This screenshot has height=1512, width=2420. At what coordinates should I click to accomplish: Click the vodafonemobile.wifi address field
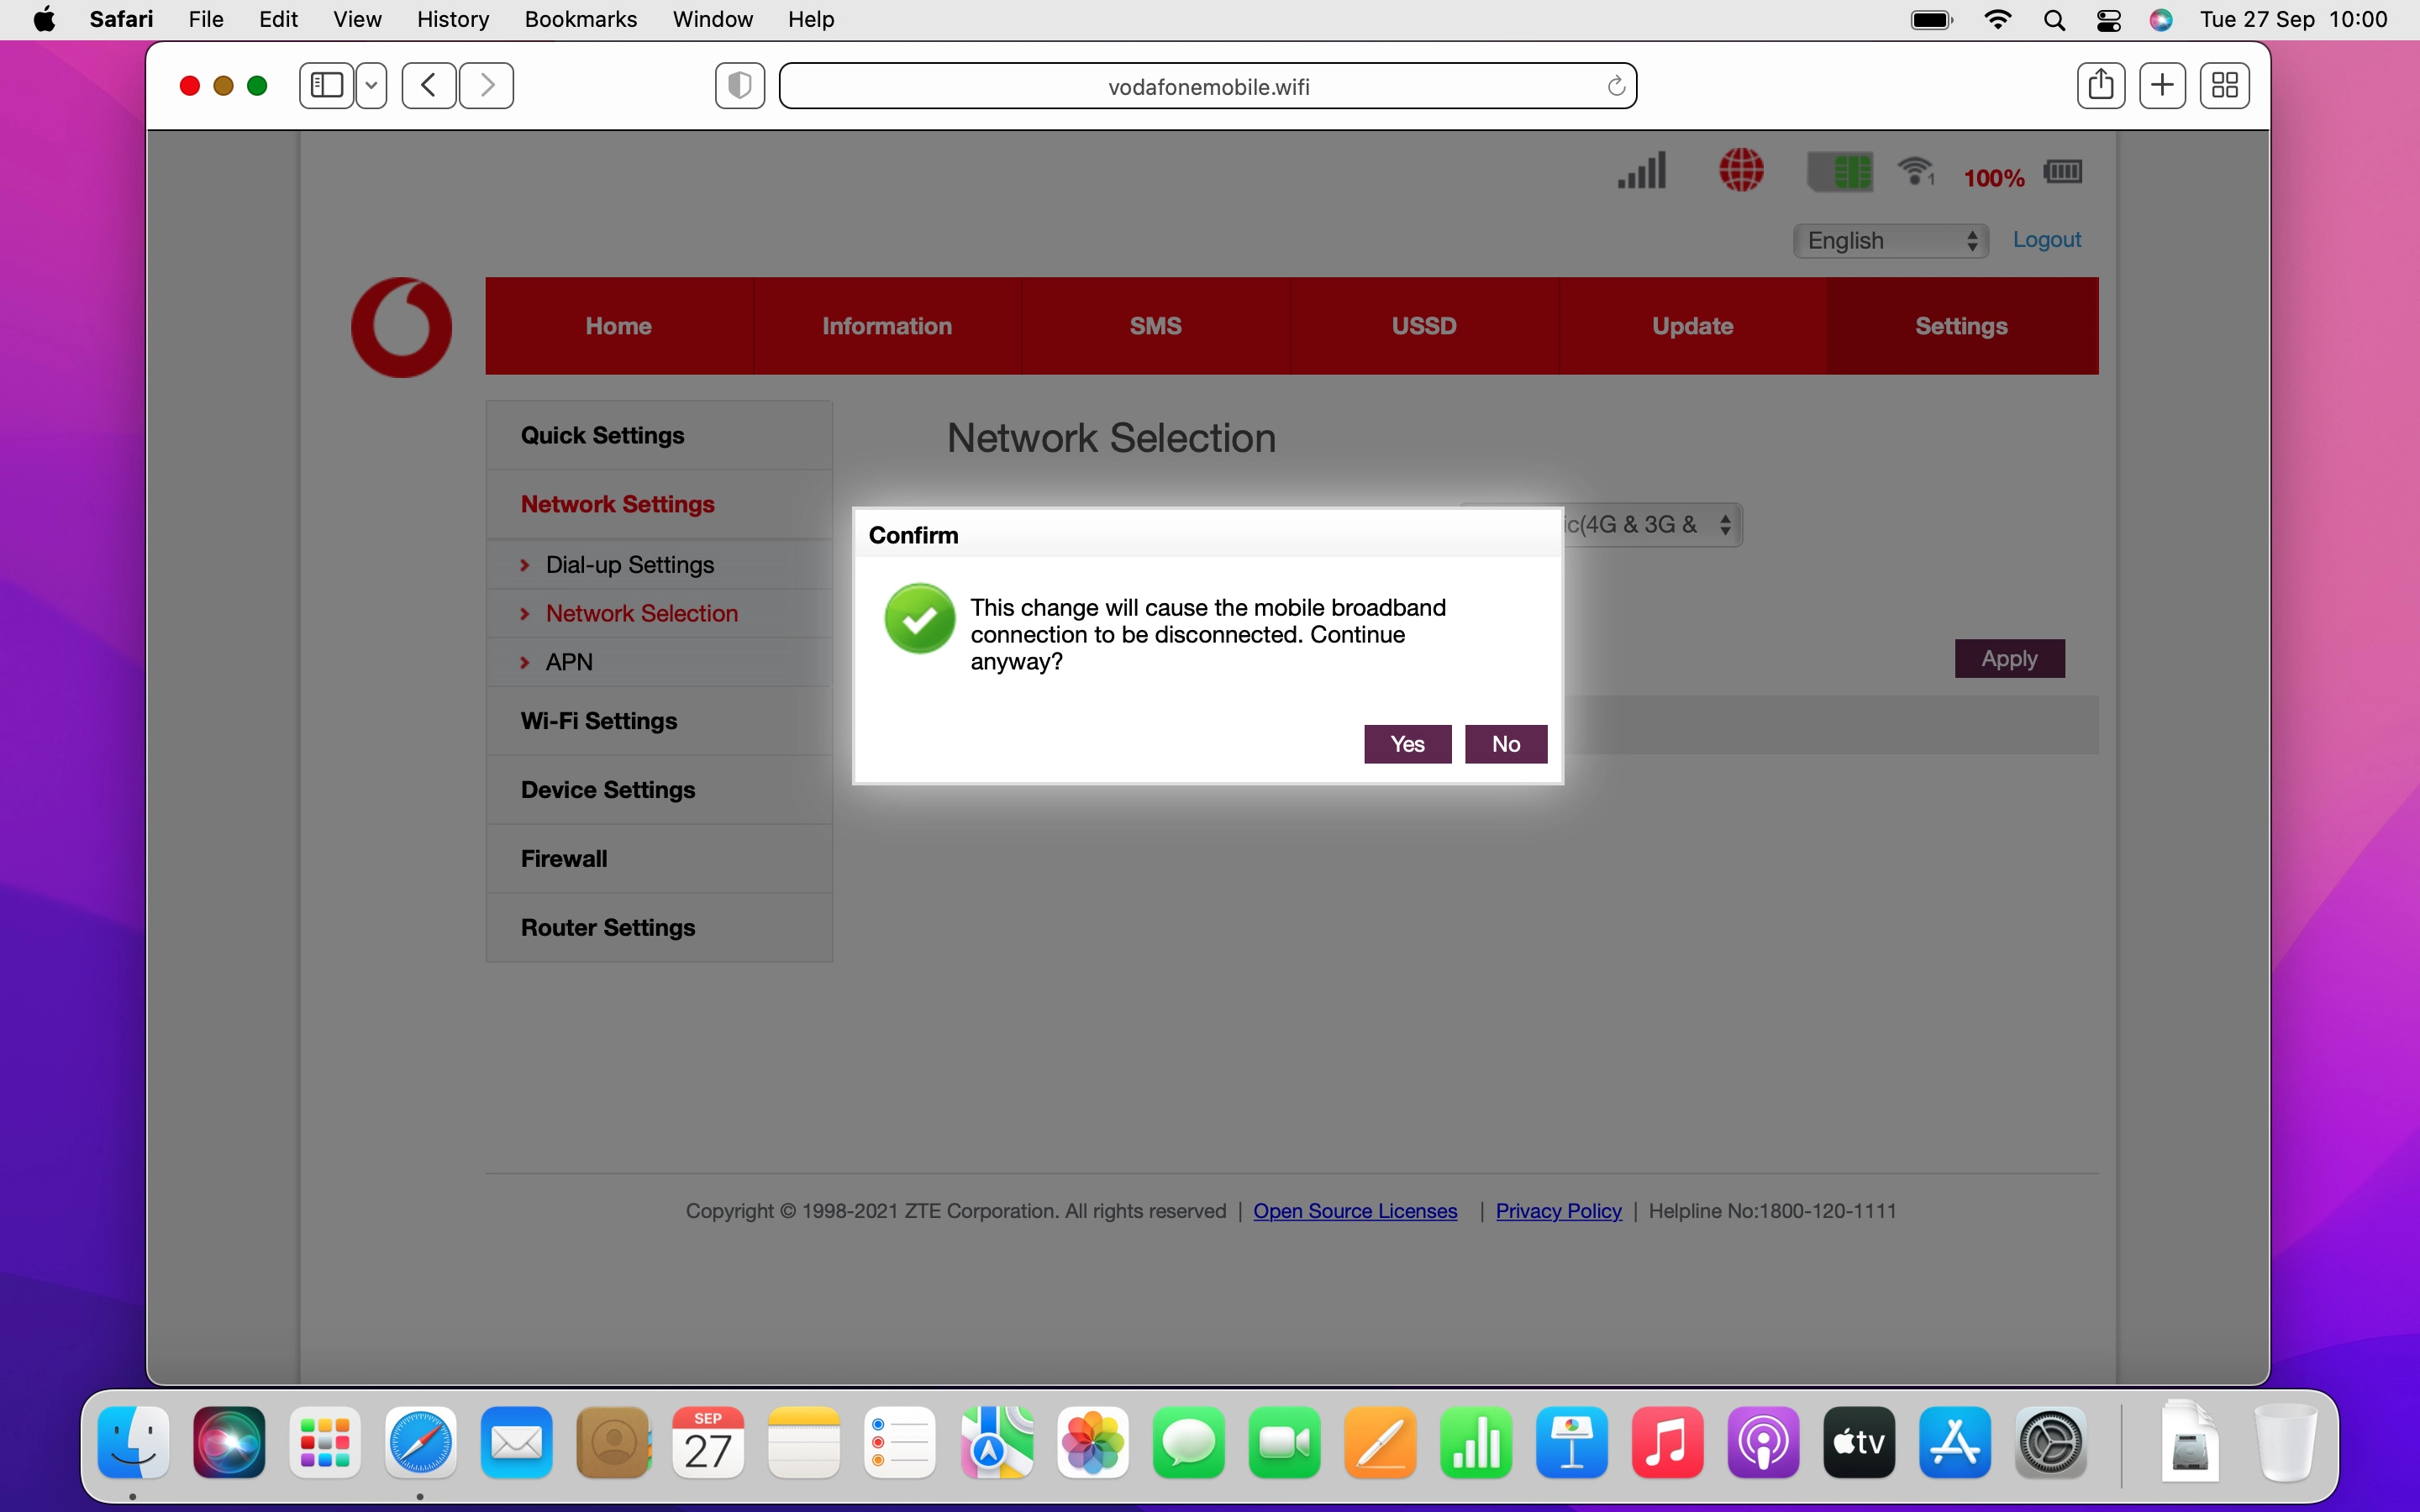tap(1208, 87)
